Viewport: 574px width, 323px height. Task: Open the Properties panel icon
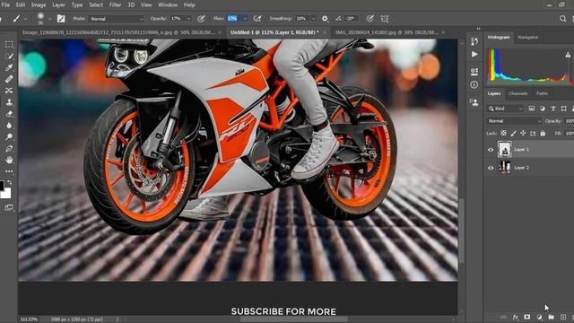click(474, 72)
